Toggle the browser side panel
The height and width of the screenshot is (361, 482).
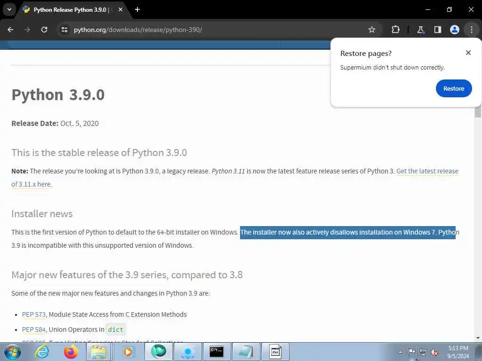tap(437, 30)
